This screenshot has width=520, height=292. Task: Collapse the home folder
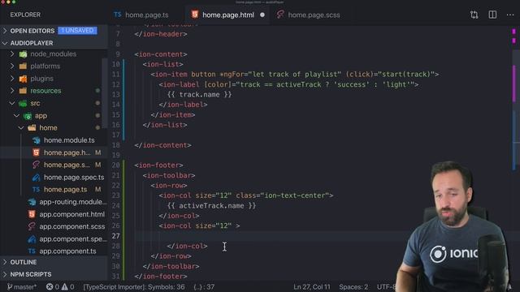point(21,128)
